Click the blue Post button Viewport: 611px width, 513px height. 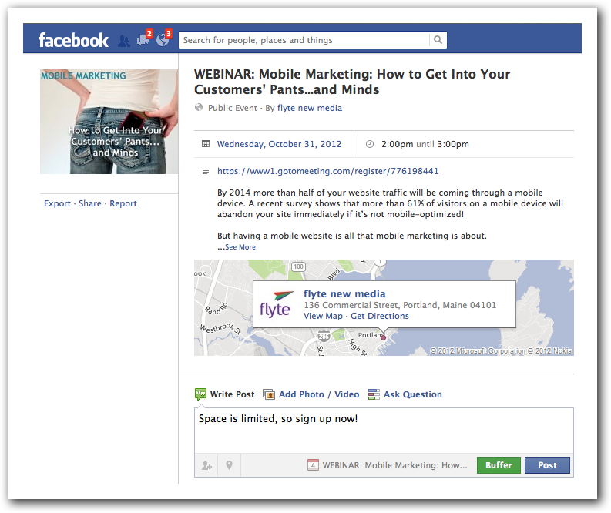click(547, 465)
